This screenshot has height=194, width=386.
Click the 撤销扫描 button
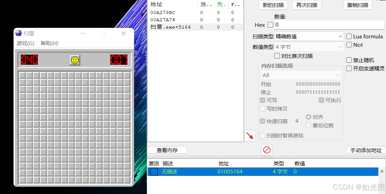click(358, 5)
